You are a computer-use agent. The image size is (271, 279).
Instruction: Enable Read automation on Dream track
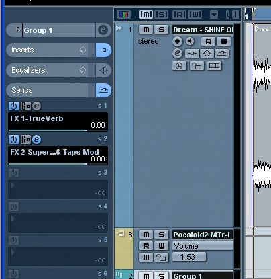click(x=208, y=42)
